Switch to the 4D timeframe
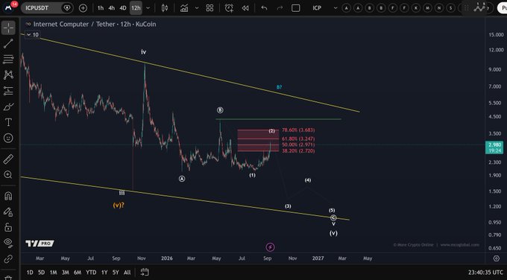Viewport: 507px width, 280px height. 123,8
